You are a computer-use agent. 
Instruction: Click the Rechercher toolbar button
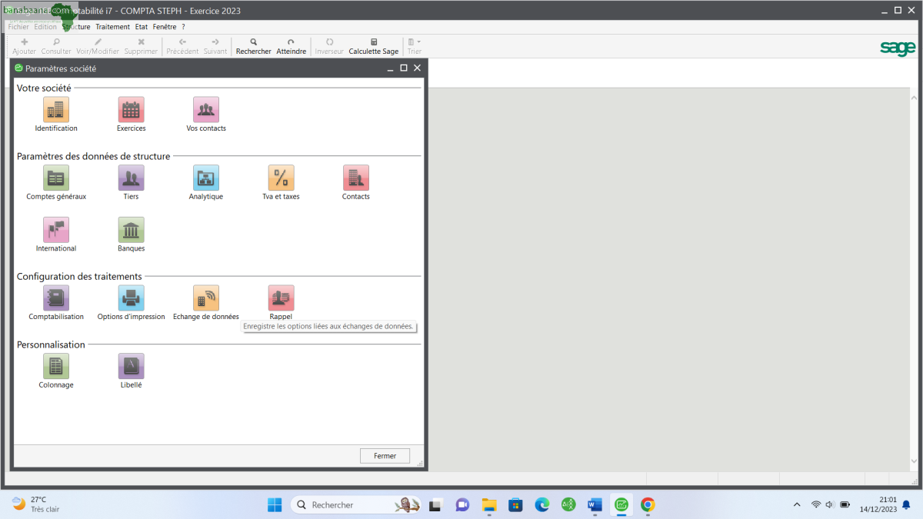click(x=253, y=46)
